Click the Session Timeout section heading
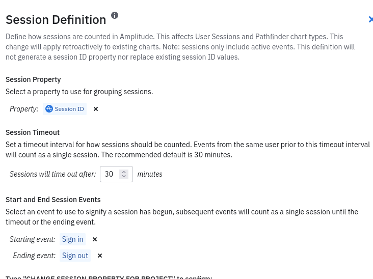The width and height of the screenshot is (373, 279). point(33,132)
